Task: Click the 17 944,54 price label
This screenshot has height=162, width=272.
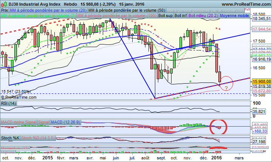Action: click(x=261, y=29)
